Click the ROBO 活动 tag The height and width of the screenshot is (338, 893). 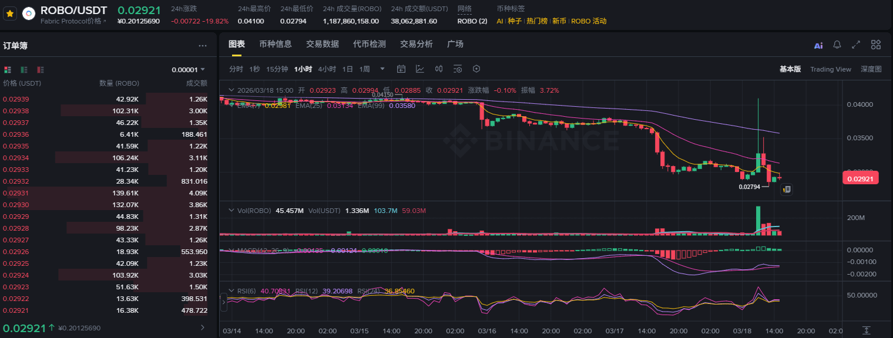click(x=589, y=21)
